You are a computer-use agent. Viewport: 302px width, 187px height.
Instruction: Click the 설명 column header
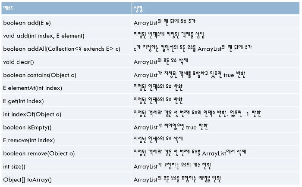point(216,8)
